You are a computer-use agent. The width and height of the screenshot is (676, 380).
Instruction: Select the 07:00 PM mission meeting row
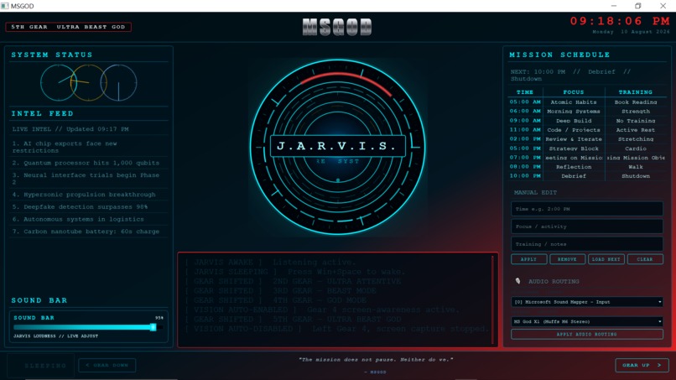pos(587,158)
